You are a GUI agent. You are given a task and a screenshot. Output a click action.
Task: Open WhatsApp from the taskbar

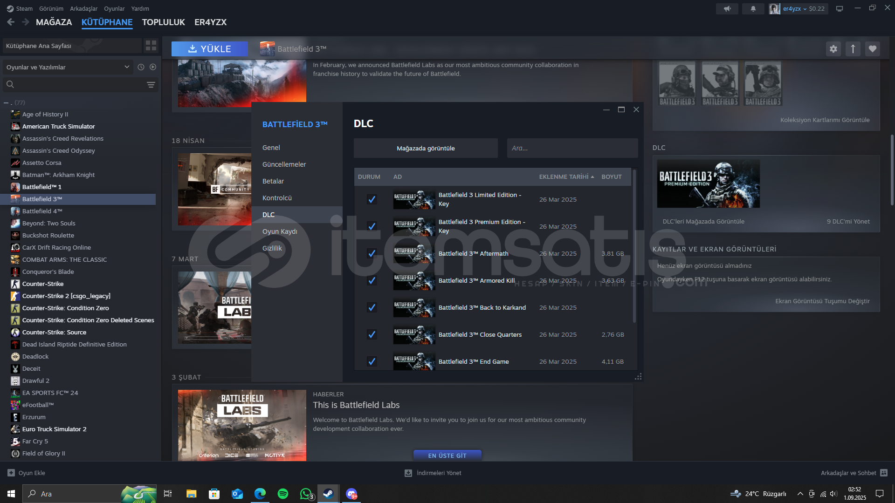[306, 494]
